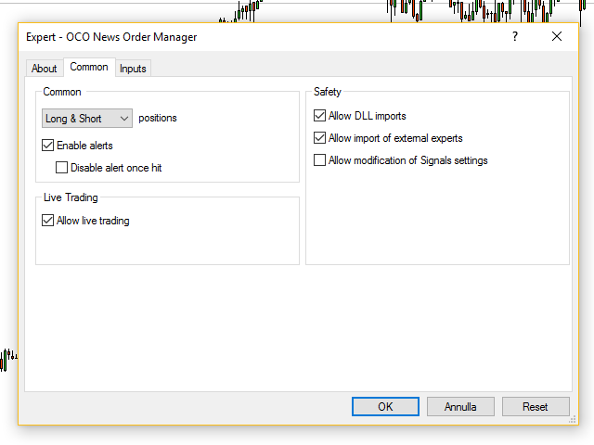Toggle the Allow live trading checkbox
594x445 pixels.
[x=47, y=221]
